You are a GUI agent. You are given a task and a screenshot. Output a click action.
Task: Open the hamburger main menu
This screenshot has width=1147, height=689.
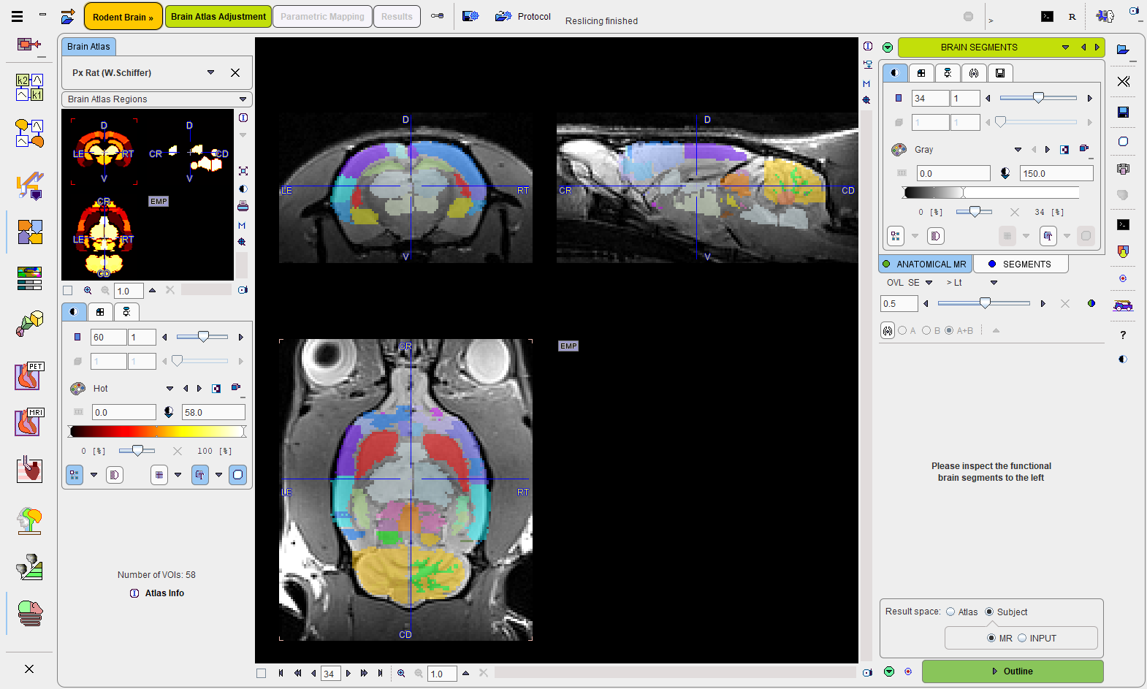point(17,16)
